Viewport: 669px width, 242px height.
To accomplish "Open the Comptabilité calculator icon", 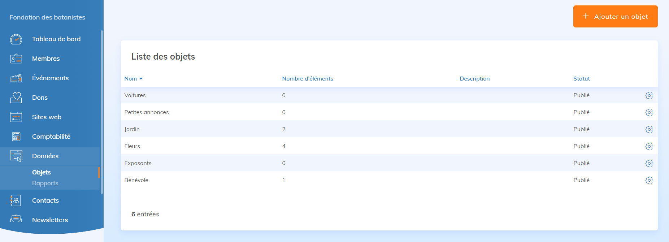I will (x=16, y=137).
